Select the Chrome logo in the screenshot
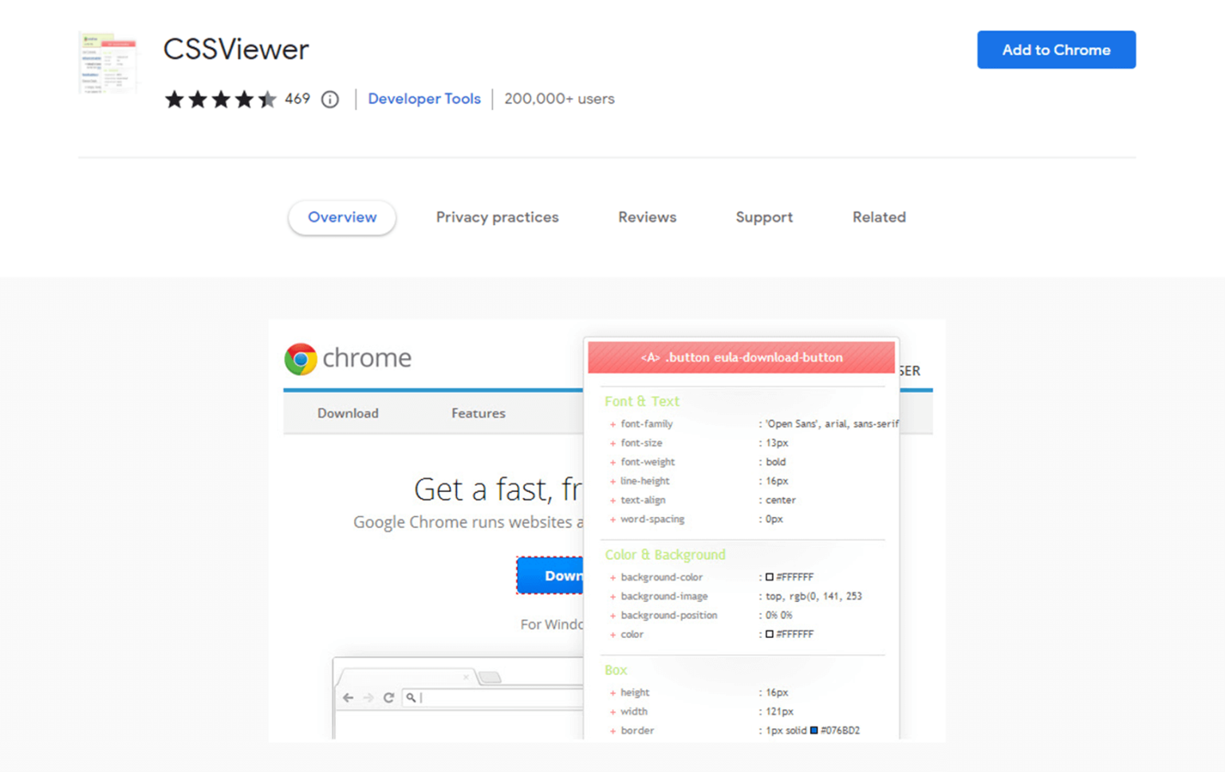 point(300,358)
